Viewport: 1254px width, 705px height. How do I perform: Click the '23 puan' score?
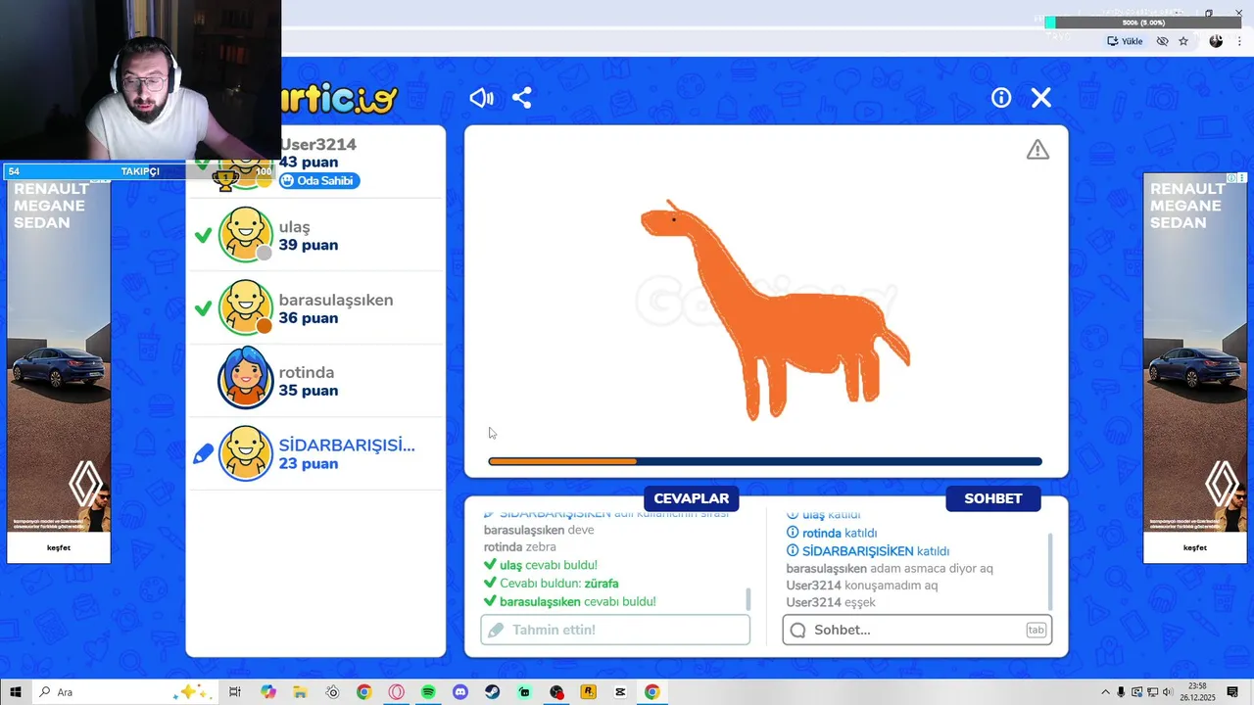click(x=309, y=463)
